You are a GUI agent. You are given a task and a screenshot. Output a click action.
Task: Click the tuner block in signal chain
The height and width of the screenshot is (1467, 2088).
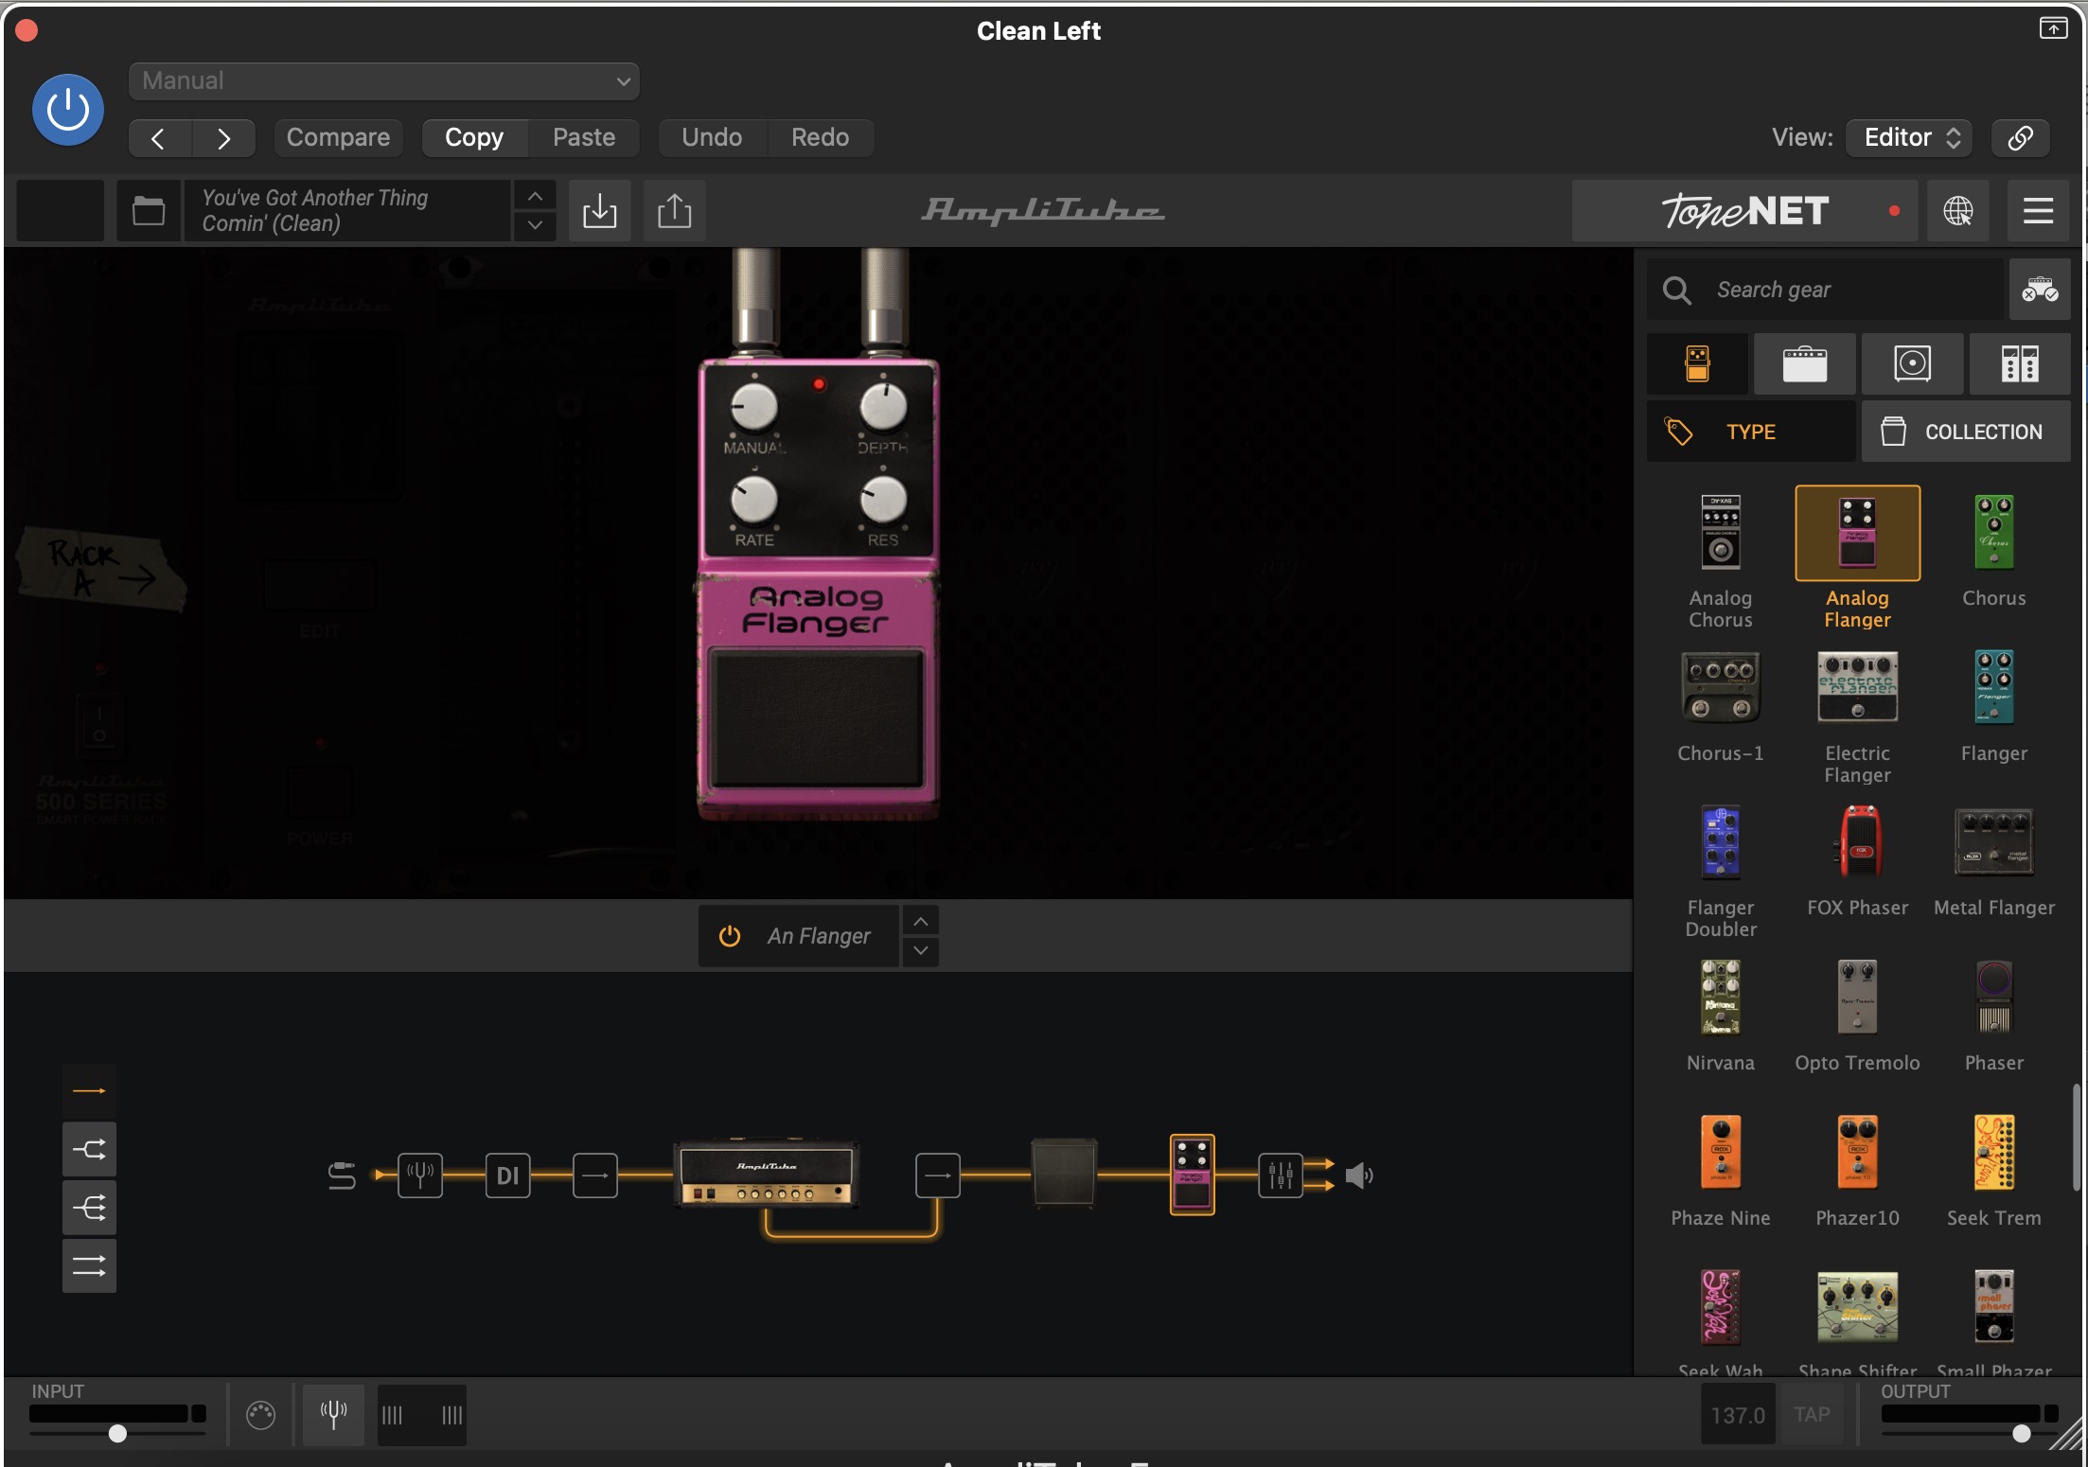click(x=419, y=1175)
